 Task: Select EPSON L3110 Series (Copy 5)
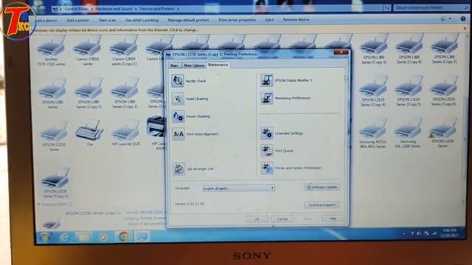pyautogui.click(x=408, y=91)
